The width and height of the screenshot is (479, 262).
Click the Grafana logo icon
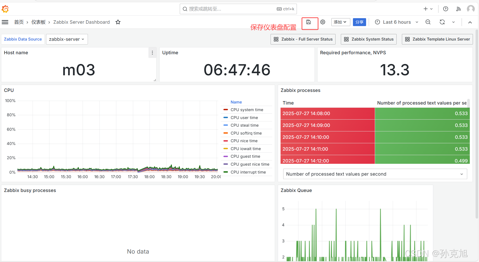pyautogui.click(x=5, y=9)
